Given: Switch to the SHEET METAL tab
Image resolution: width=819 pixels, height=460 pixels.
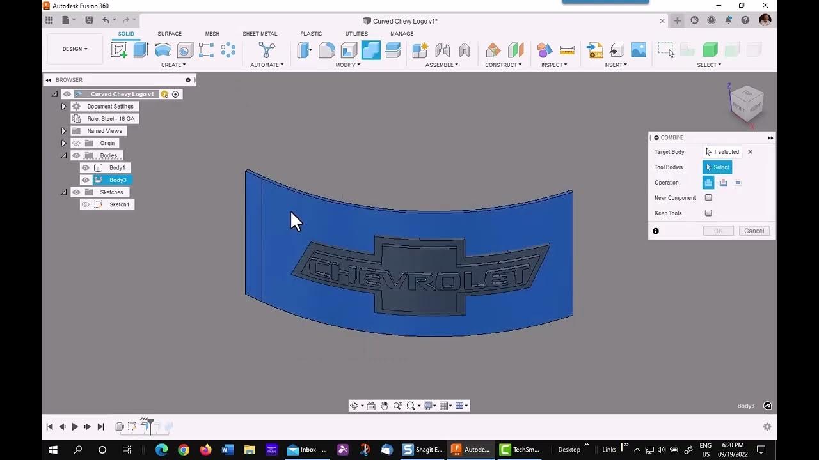Looking at the screenshot, I should (260, 34).
